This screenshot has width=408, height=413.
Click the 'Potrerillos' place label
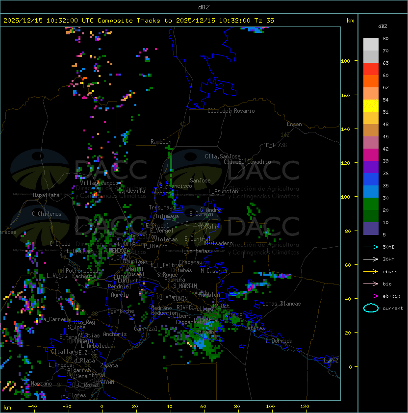click(82, 271)
